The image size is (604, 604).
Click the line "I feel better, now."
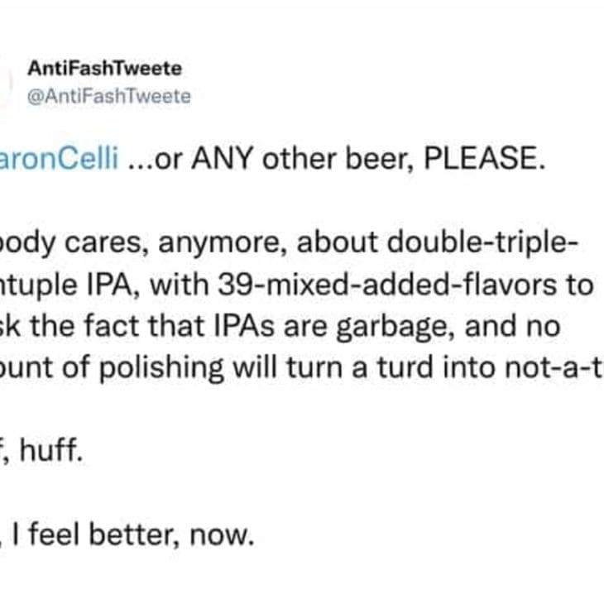(x=130, y=534)
